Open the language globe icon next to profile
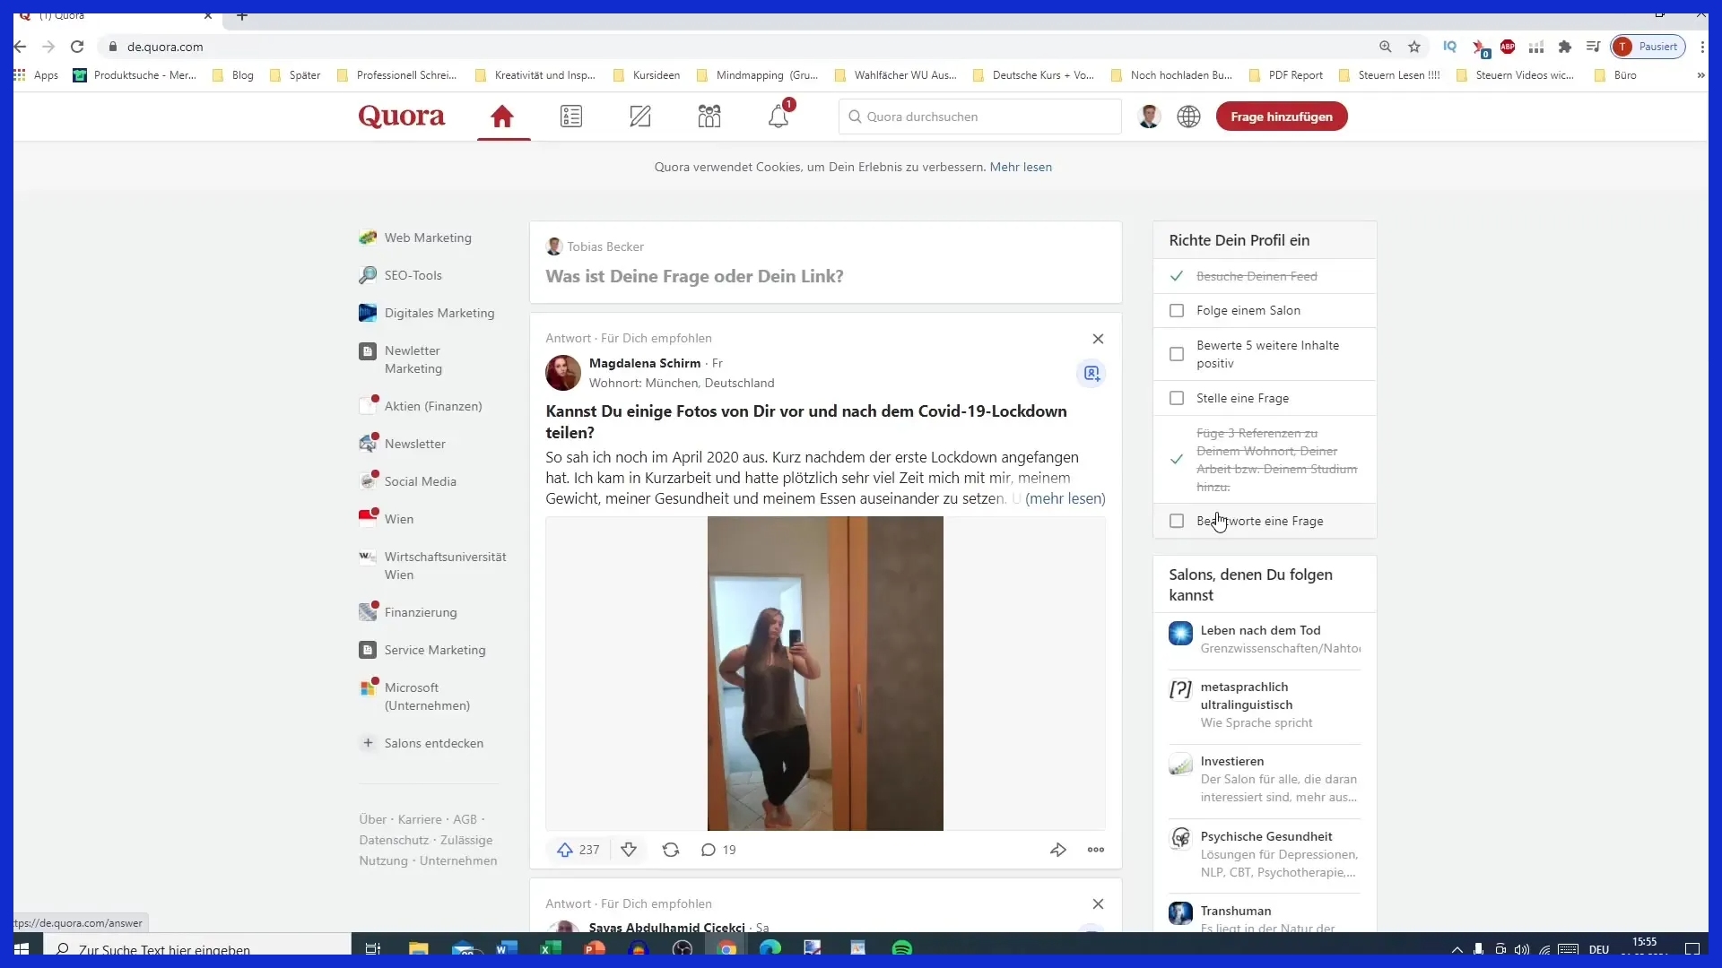The image size is (1722, 968). 1188,116
